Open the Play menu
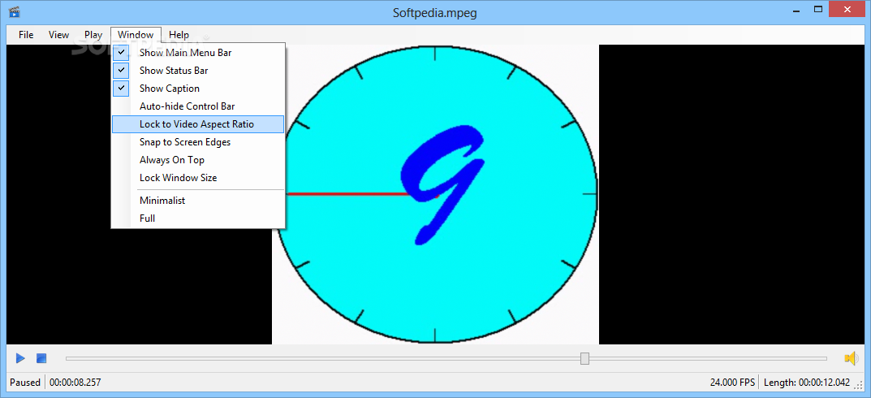The height and width of the screenshot is (398, 871). pyautogui.click(x=93, y=34)
